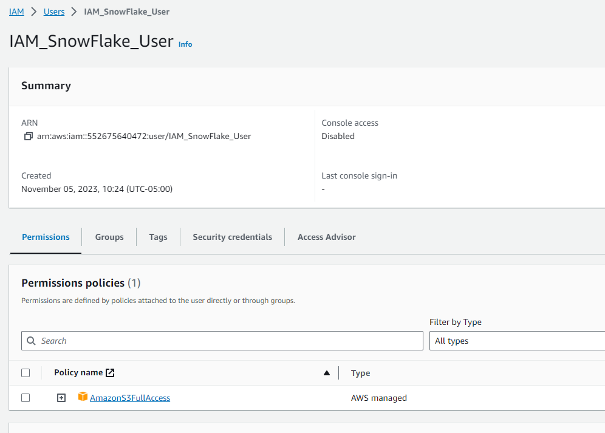Click the external link icon beside Policy name

click(x=109, y=372)
